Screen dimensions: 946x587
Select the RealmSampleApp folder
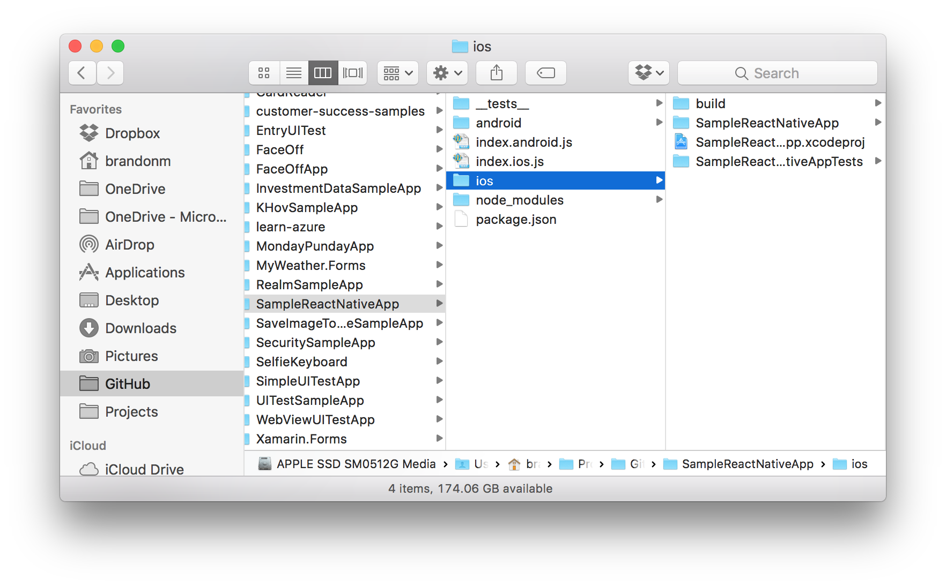[x=344, y=284]
